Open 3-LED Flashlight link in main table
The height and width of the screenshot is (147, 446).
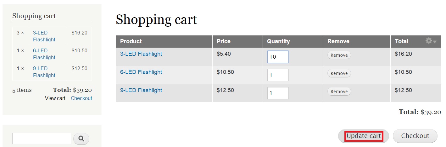click(x=141, y=54)
